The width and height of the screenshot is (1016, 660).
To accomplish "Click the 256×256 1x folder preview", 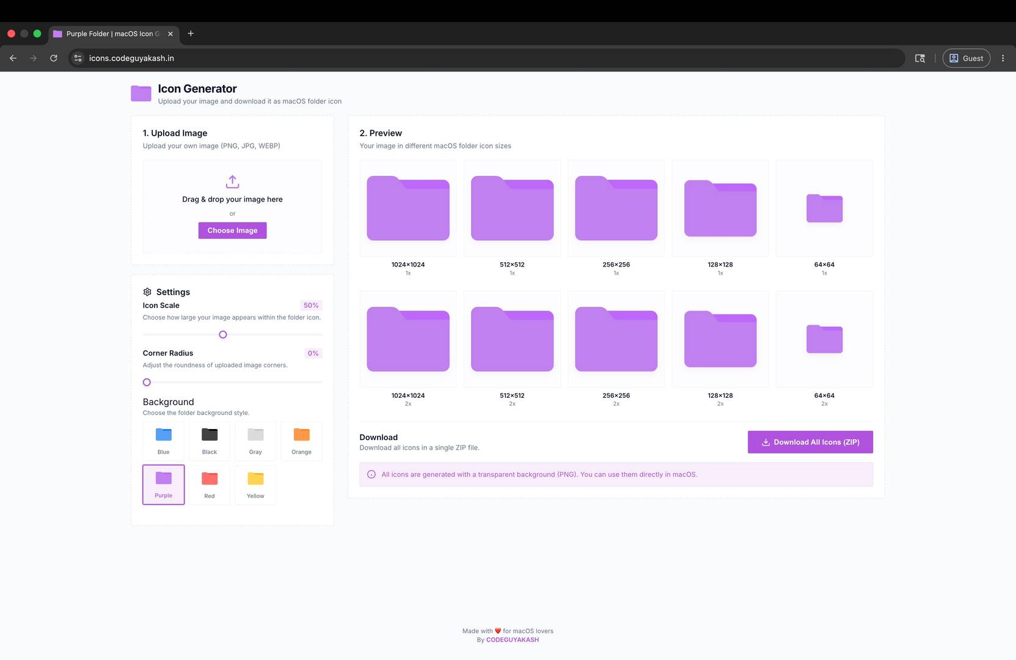I will [616, 208].
